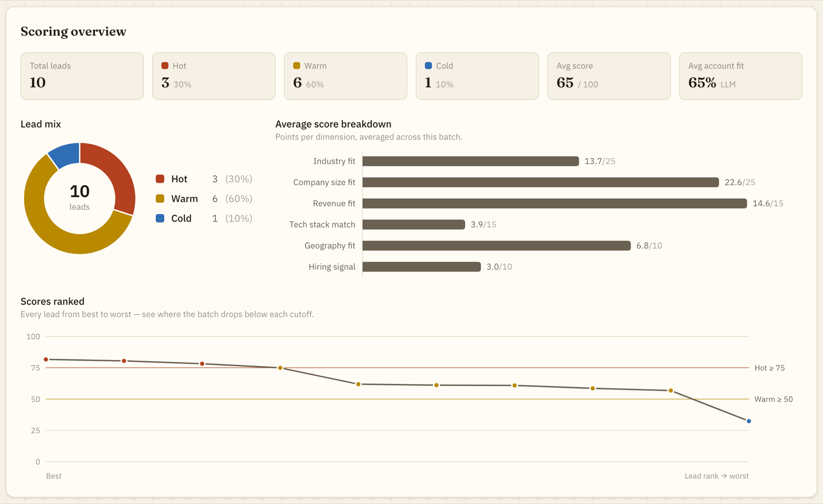This screenshot has height=504, width=823.
Task: Select the red swatch in the Hot card
Action: 165,66
